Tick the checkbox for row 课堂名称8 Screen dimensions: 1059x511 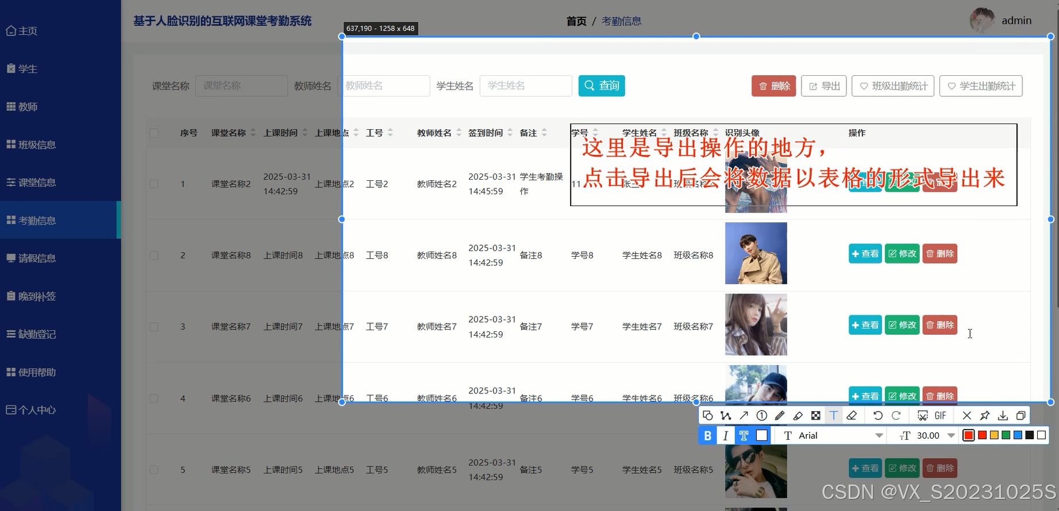(x=154, y=255)
